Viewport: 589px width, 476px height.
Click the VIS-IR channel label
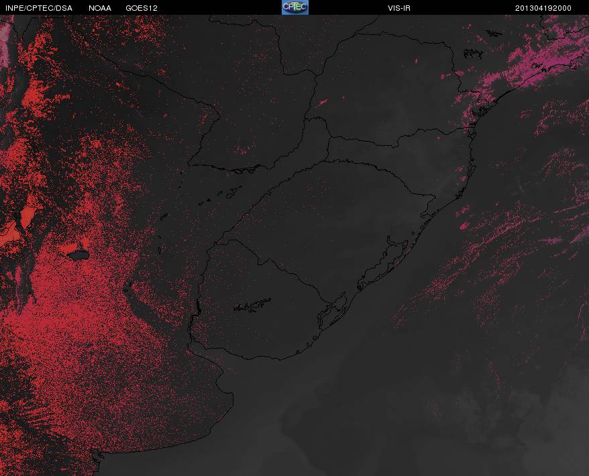(x=399, y=8)
